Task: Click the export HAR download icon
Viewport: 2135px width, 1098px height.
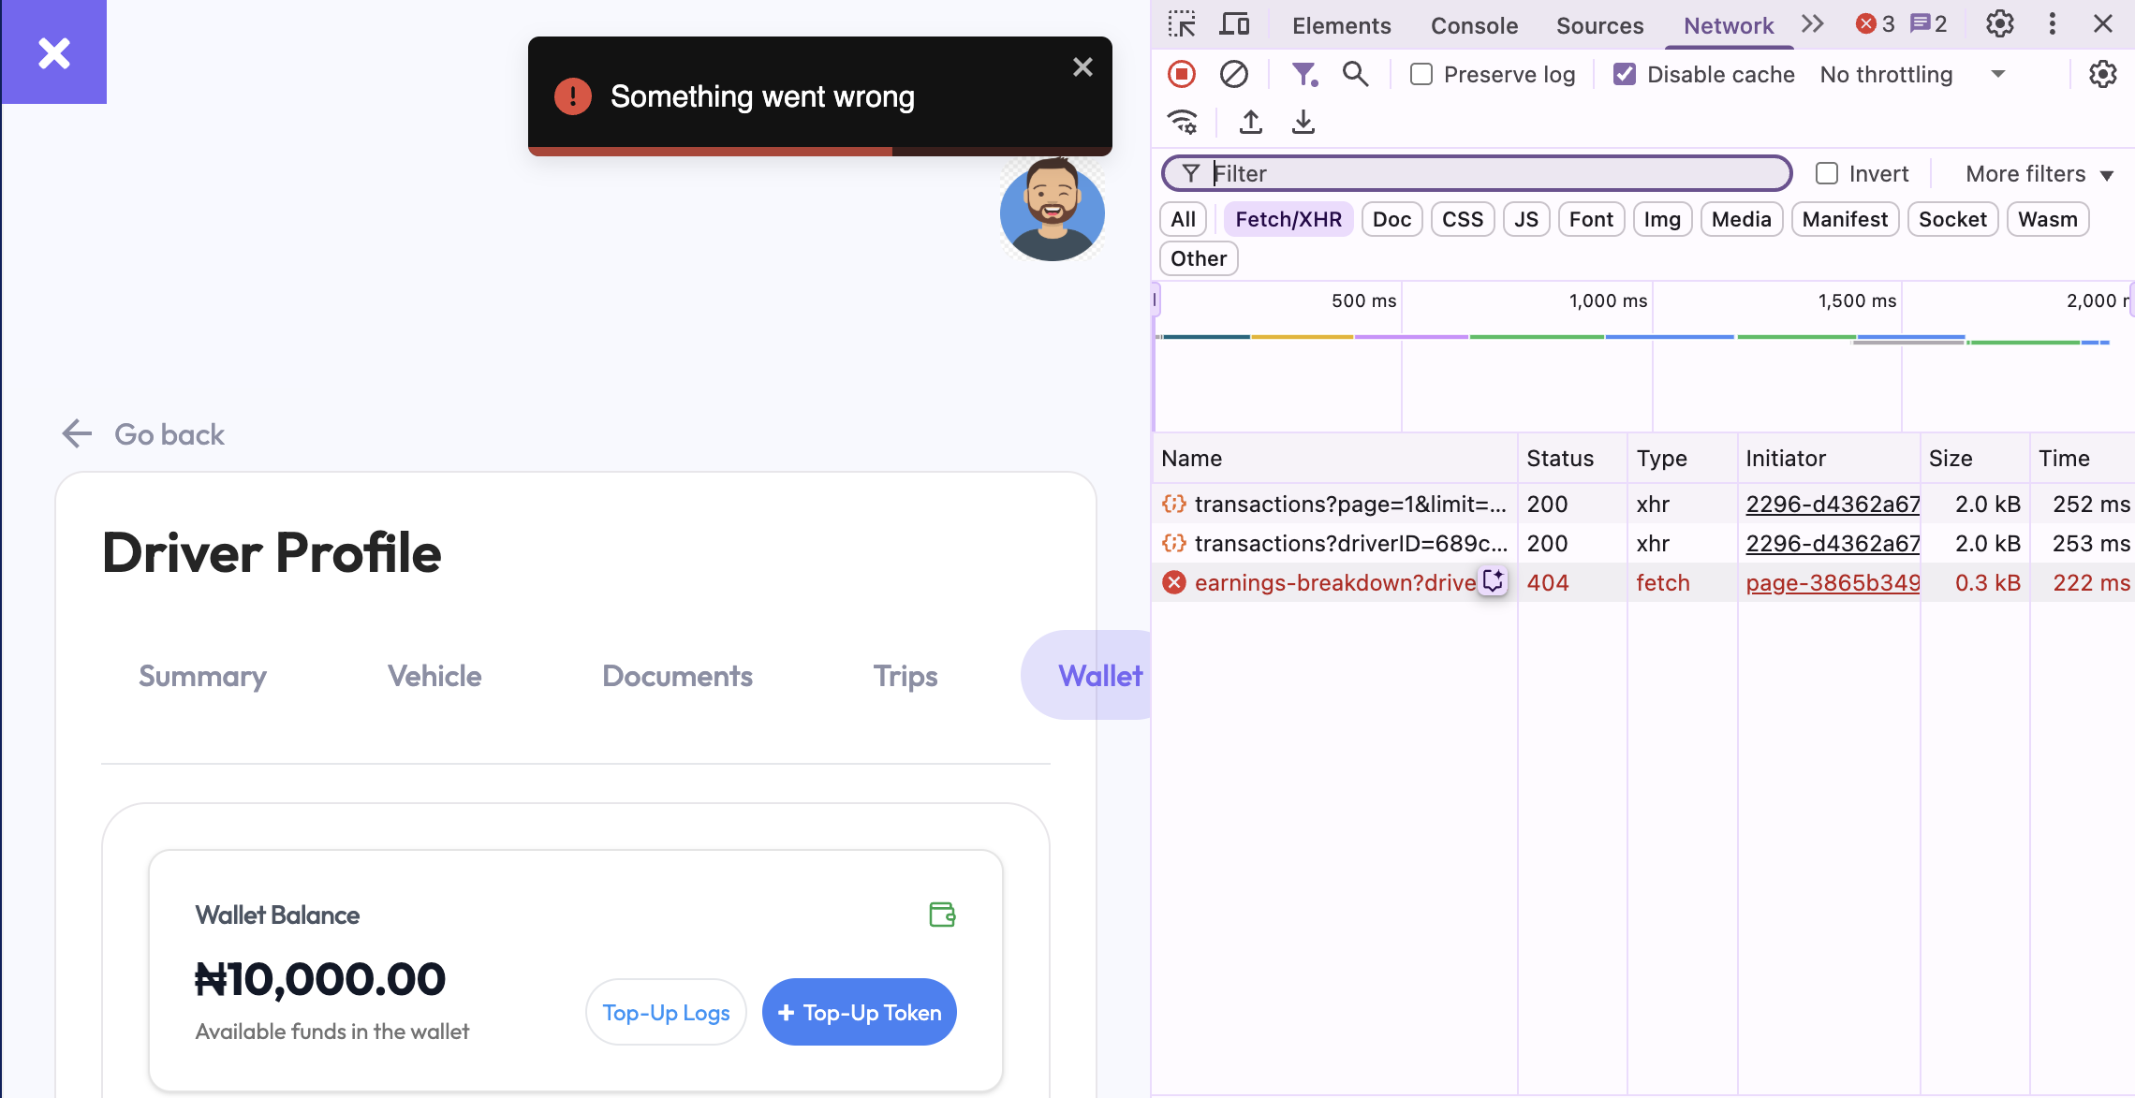Action: point(1303,122)
